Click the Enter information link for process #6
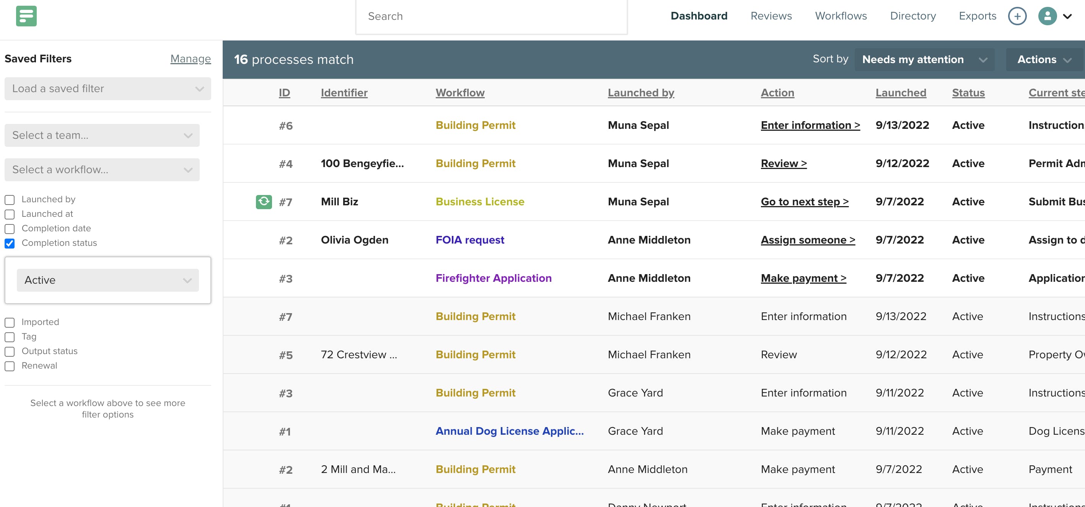This screenshot has height=507, width=1085. click(x=810, y=125)
